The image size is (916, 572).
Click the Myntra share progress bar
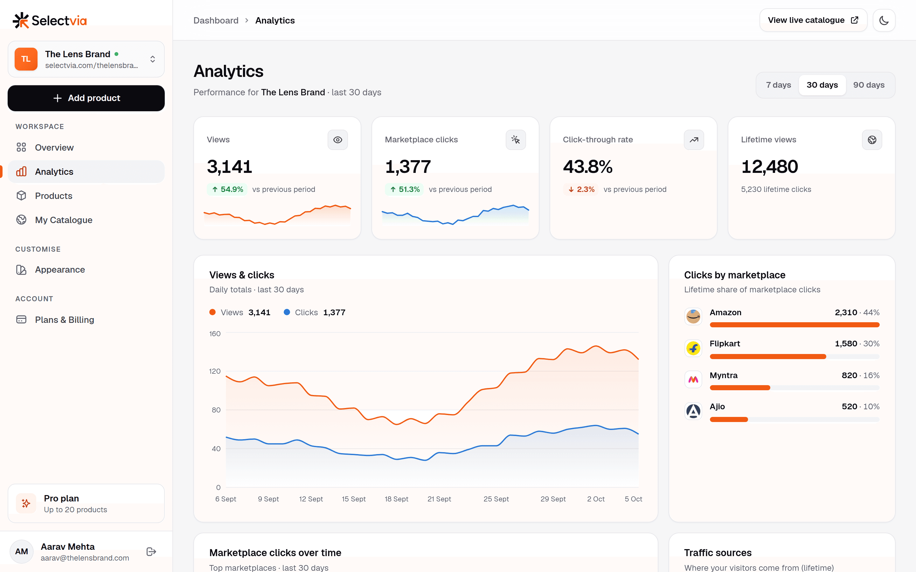pyautogui.click(x=795, y=388)
